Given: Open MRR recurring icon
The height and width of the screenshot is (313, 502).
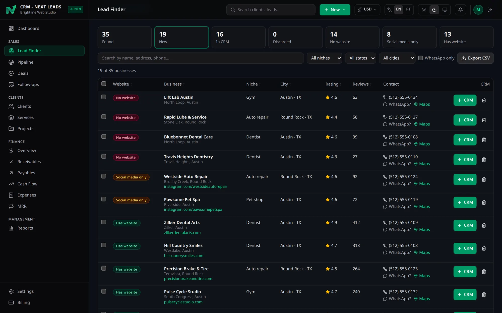Looking at the screenshot, I should point(11,206).
